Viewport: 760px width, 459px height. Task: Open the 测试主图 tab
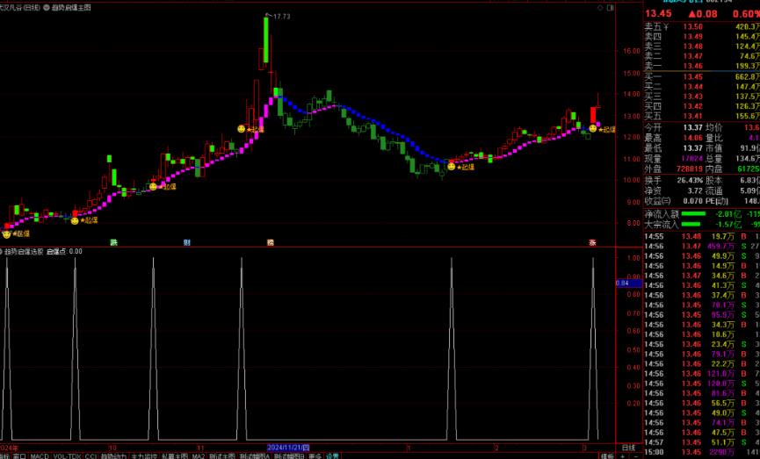pyautogui.click(x=222, y=456)
